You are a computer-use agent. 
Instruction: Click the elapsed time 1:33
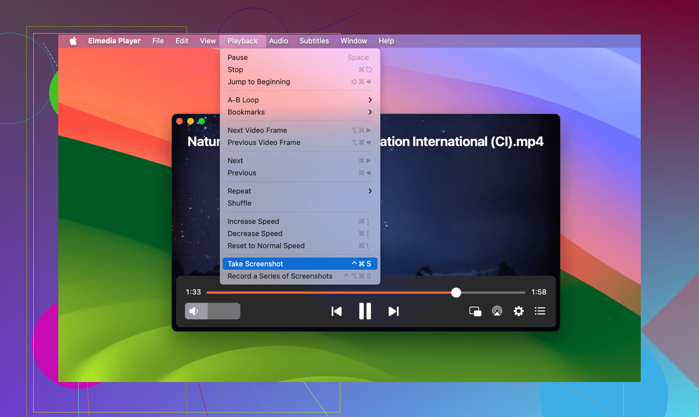pyautogui.click(x=193, y=292)
